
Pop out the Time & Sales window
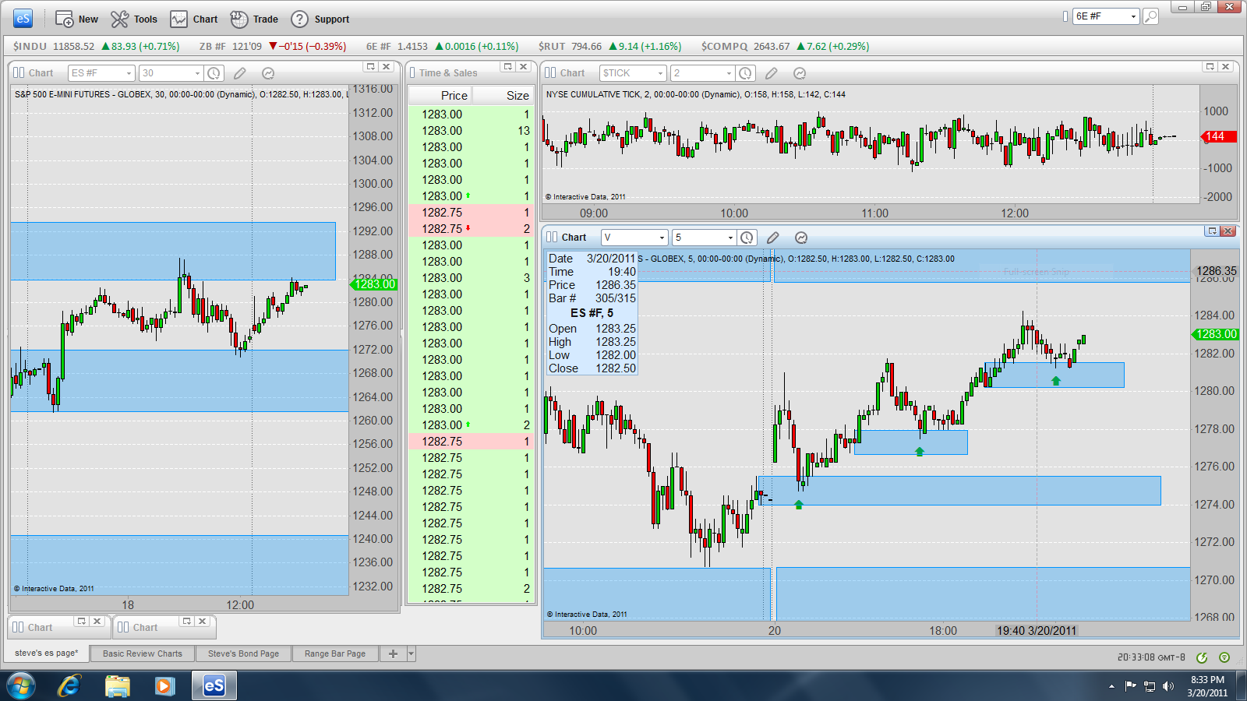pos(508,67)
